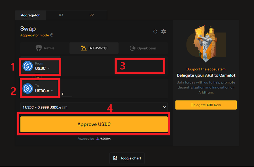Click the Approve USDC button
The image size is (254, 167).
(94, 124)
